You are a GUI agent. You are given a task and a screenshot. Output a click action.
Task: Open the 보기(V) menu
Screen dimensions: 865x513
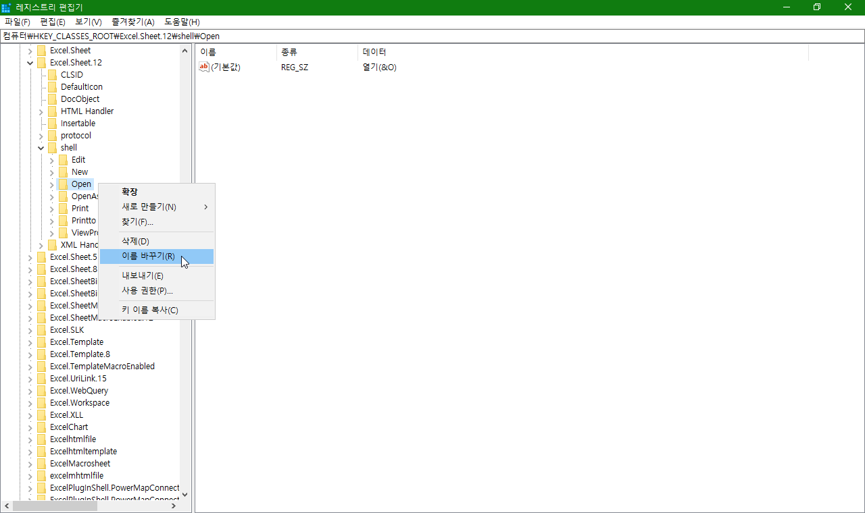point(88,22)
